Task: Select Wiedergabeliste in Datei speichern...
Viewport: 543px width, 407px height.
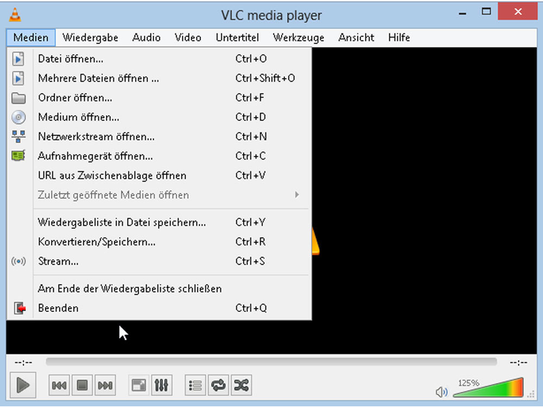Action: point(159,222)
